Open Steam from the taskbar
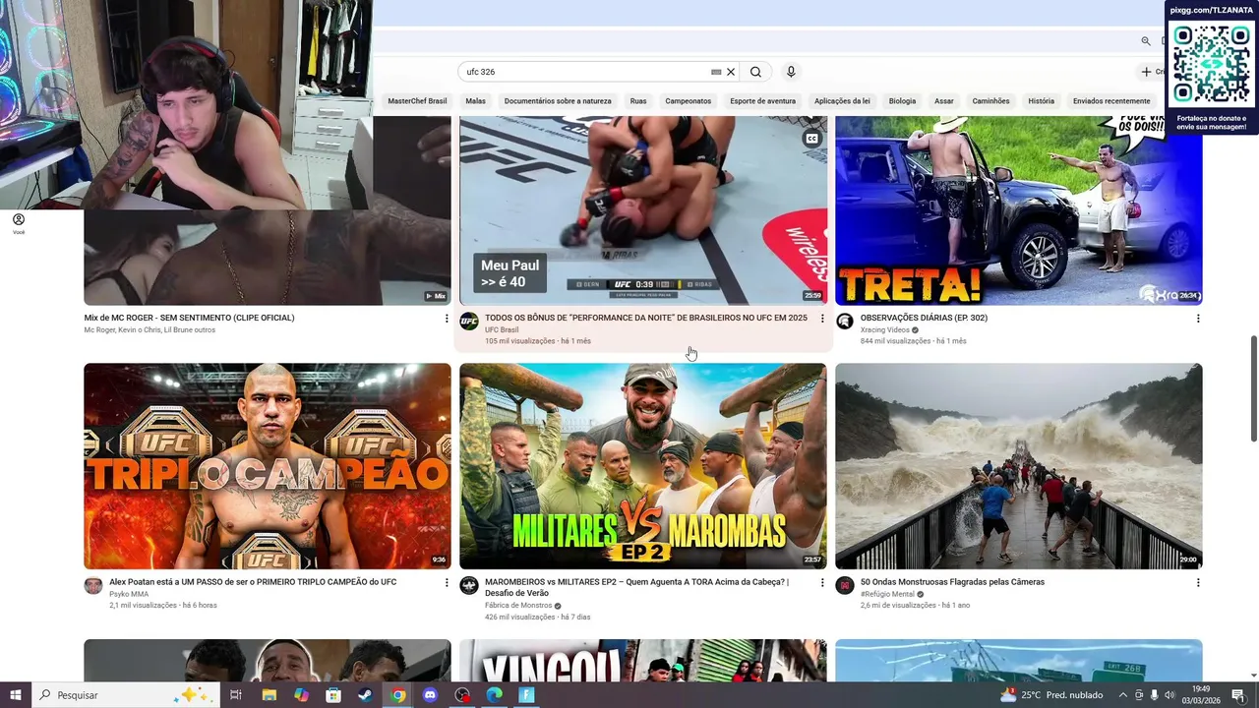The height and width of the screenshot is (708, 1259). click(365, 695)
